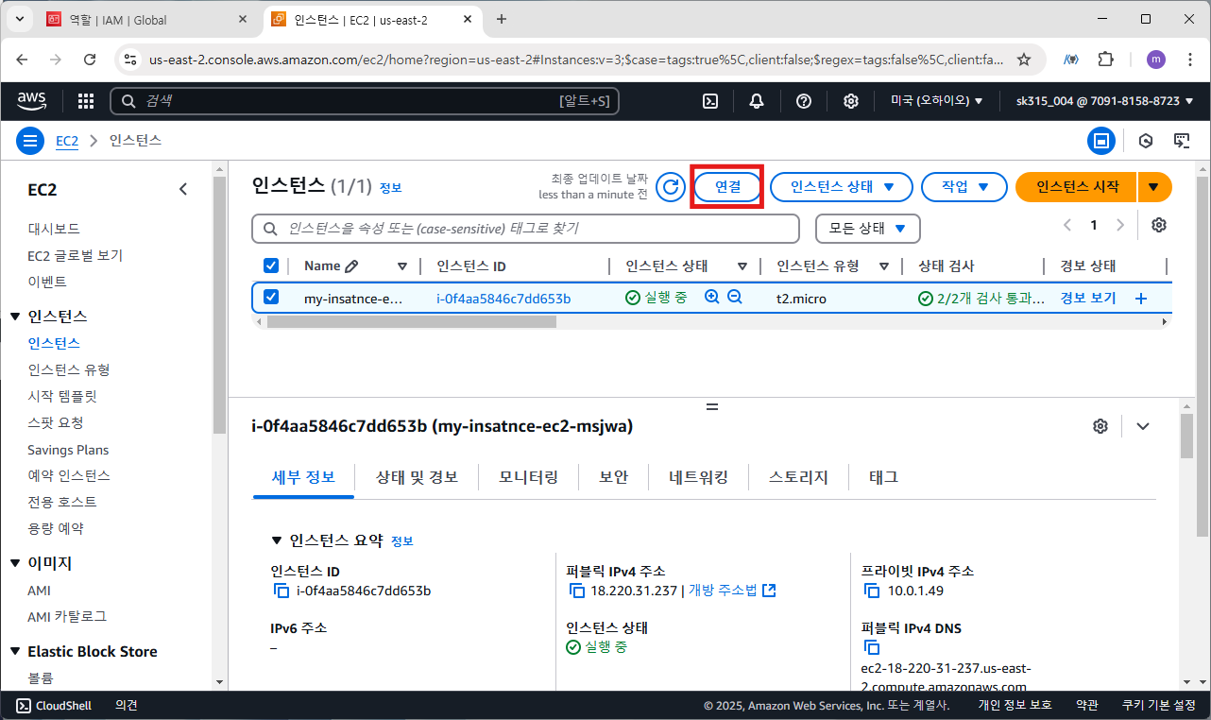Viewport: 1211px width, 720px height.
Task: Open CloudShell in the footer
Action: point(54,705)
